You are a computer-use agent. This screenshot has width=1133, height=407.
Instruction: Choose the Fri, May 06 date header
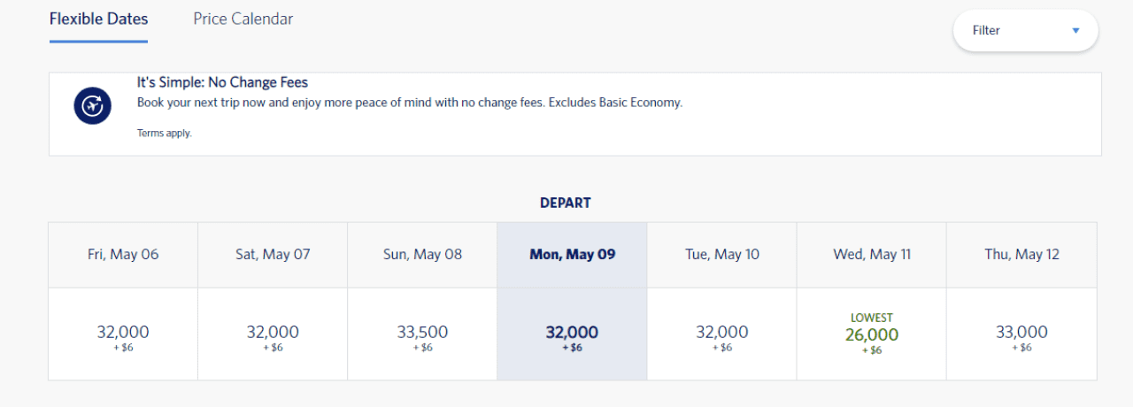[123, 255]
